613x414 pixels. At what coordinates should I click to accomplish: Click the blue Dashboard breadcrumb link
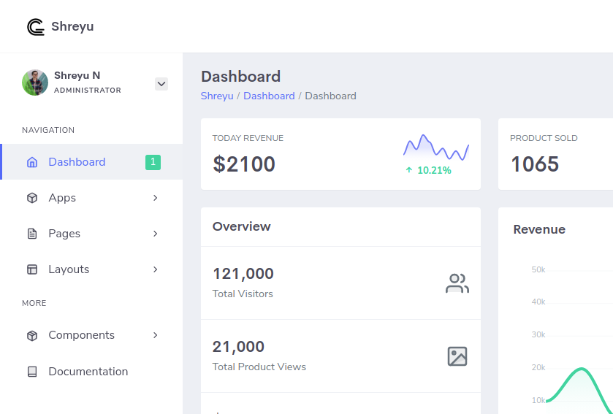coord(269,96)
